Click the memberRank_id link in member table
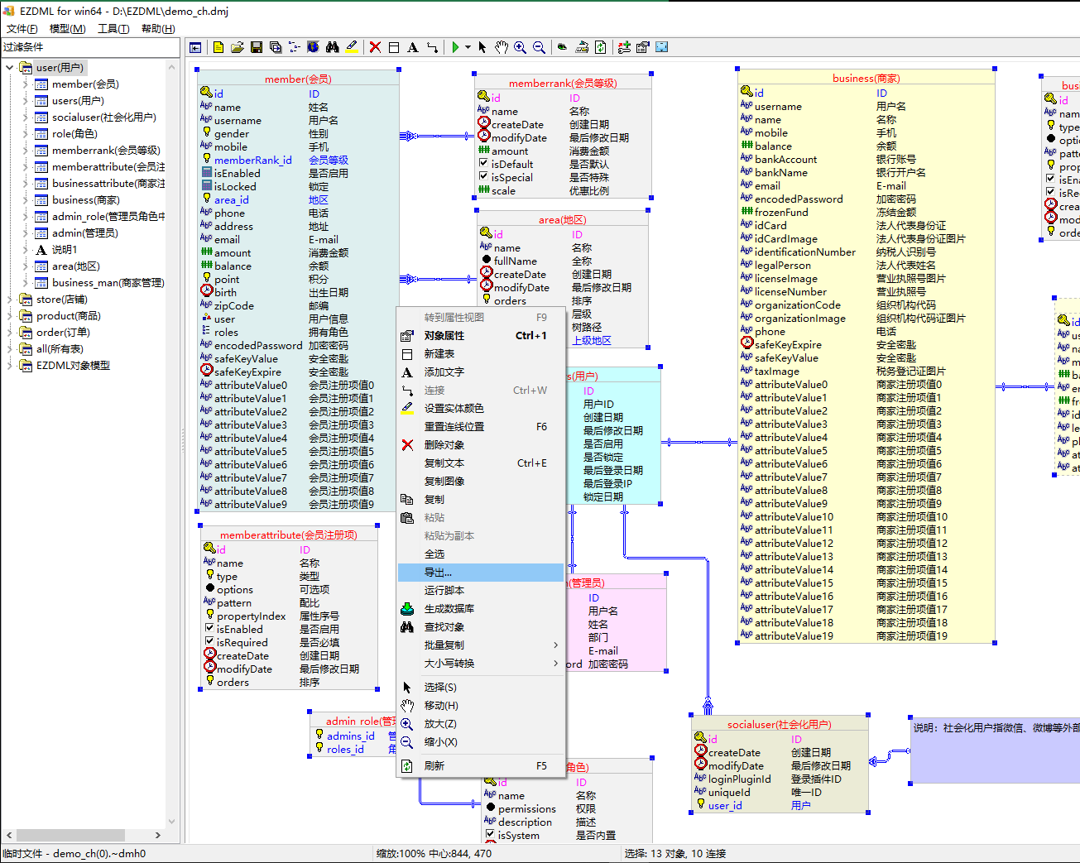The image size is (1080, 863). (x=253, y=160)
